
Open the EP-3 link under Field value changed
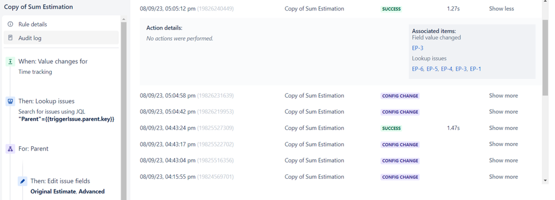point(418,48)
